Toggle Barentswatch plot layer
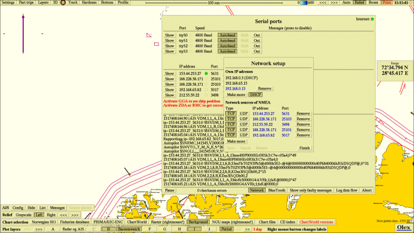 [x=129, y=229]
